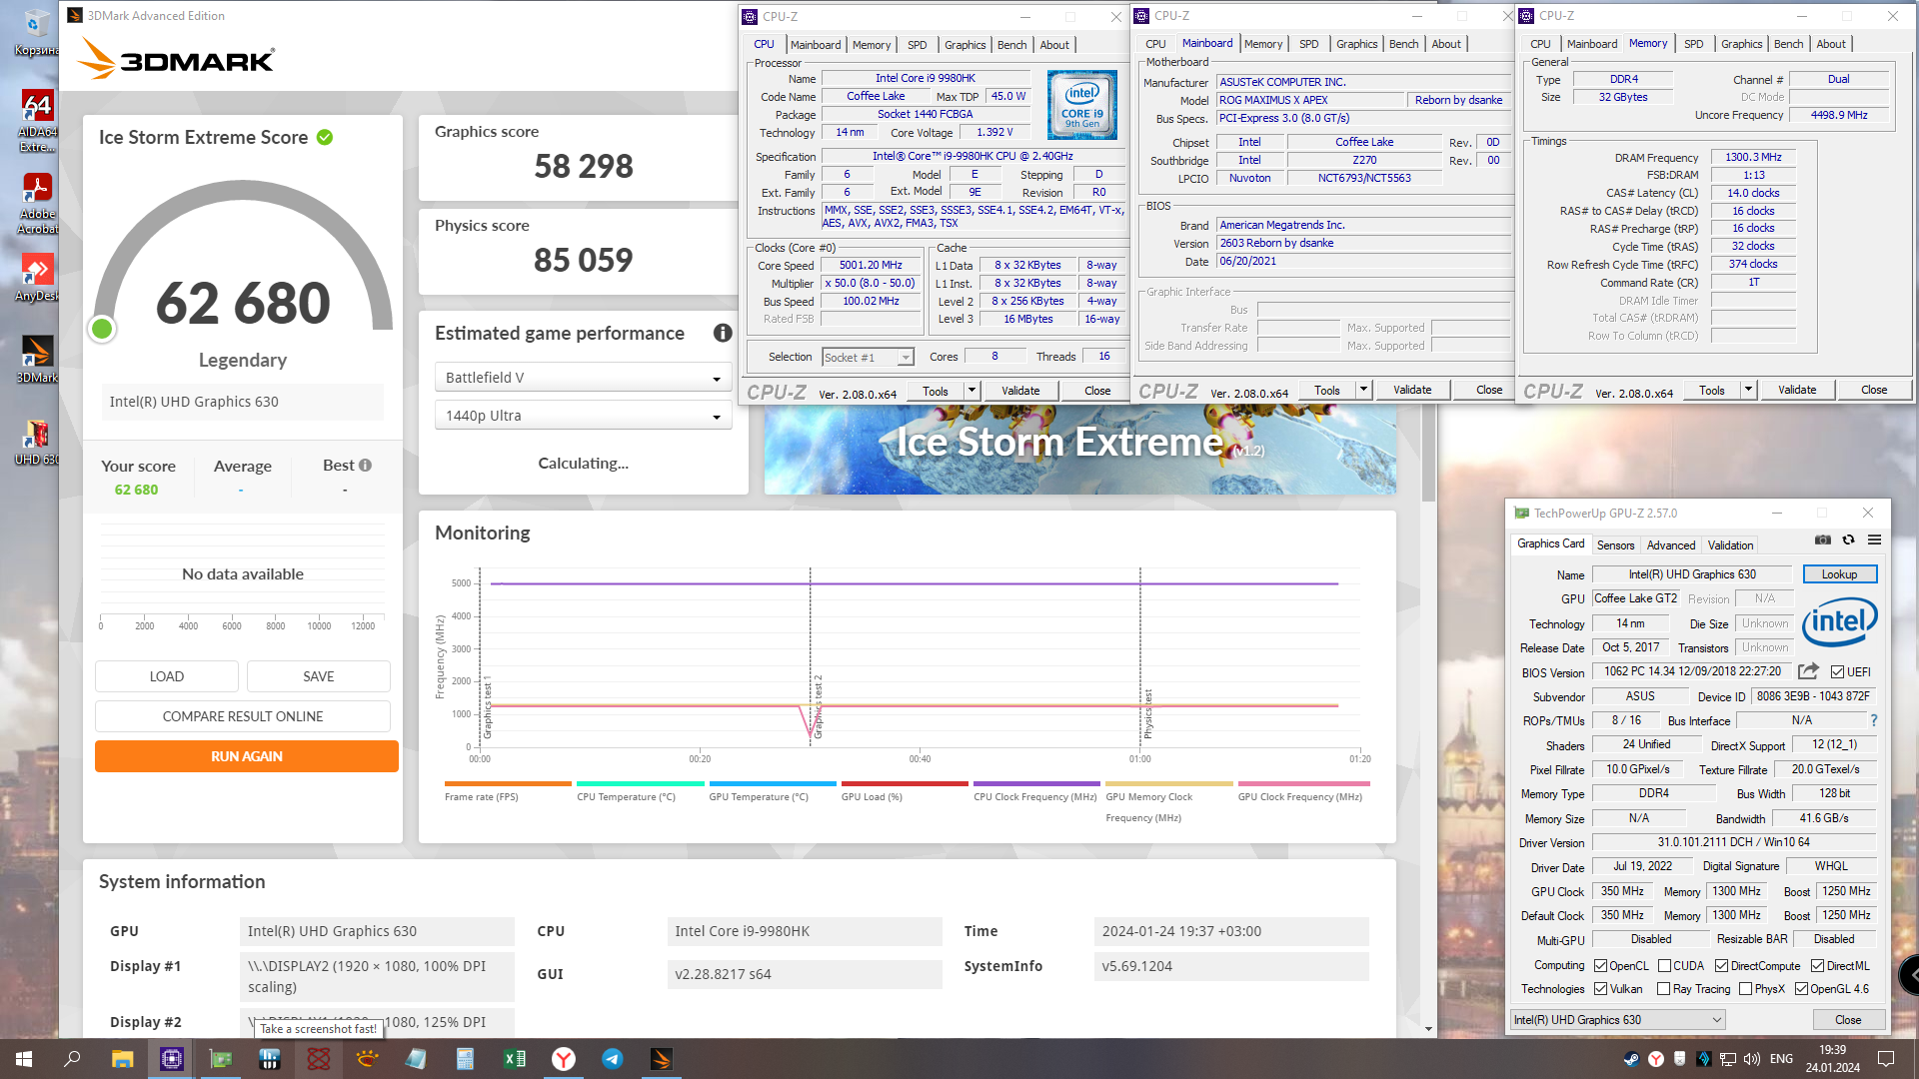
Task: Click the taskbar clock showing 19:39
Action: point(1832,1059)
